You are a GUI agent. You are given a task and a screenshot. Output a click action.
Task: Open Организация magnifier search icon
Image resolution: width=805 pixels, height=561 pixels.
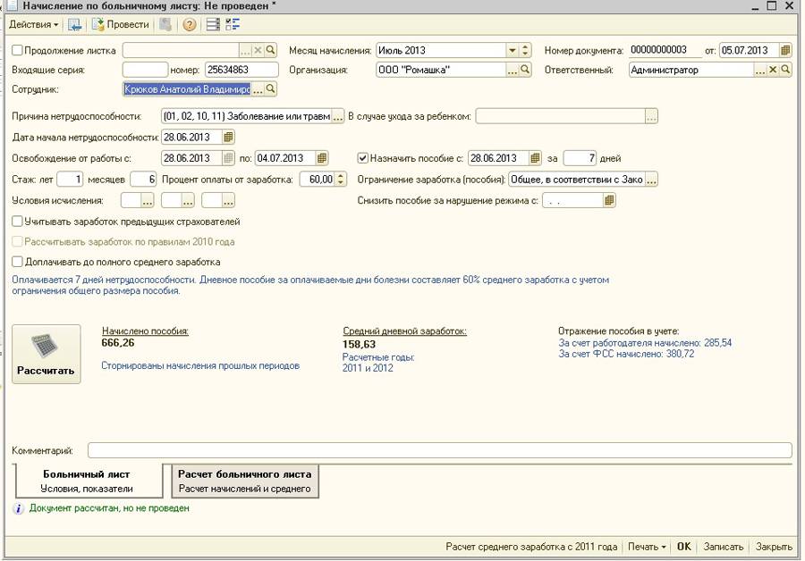pos(525,70)
